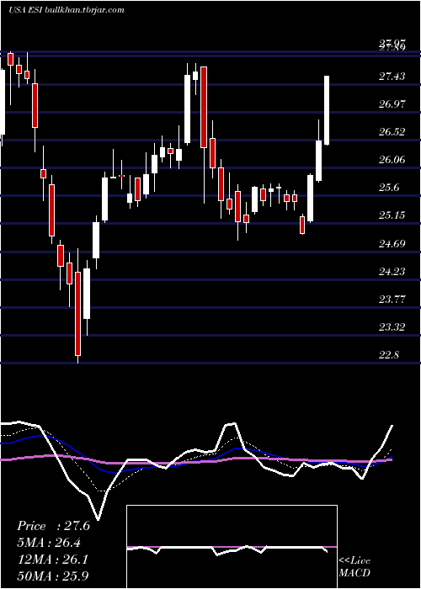
Task: Click the 24.69 price axis label
Action: pos(392,244)
